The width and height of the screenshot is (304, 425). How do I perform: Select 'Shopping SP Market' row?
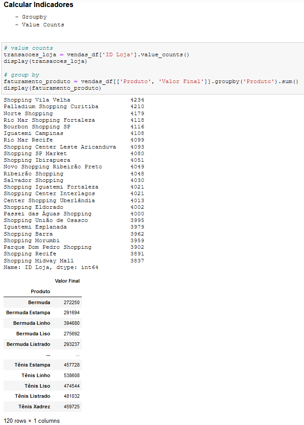74,153
